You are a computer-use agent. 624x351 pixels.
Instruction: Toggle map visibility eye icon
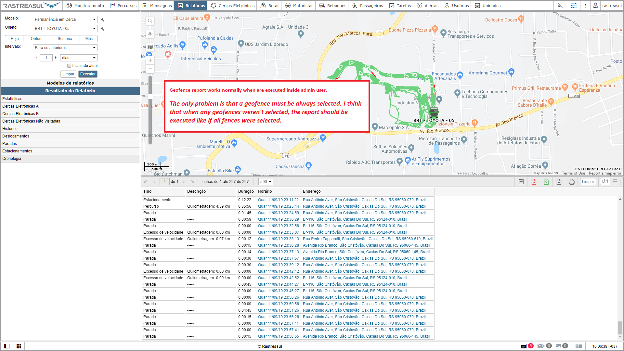[150, 34]
